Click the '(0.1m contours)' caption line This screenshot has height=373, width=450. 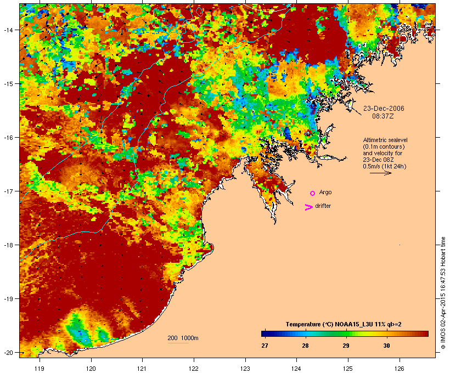(384, 146)
